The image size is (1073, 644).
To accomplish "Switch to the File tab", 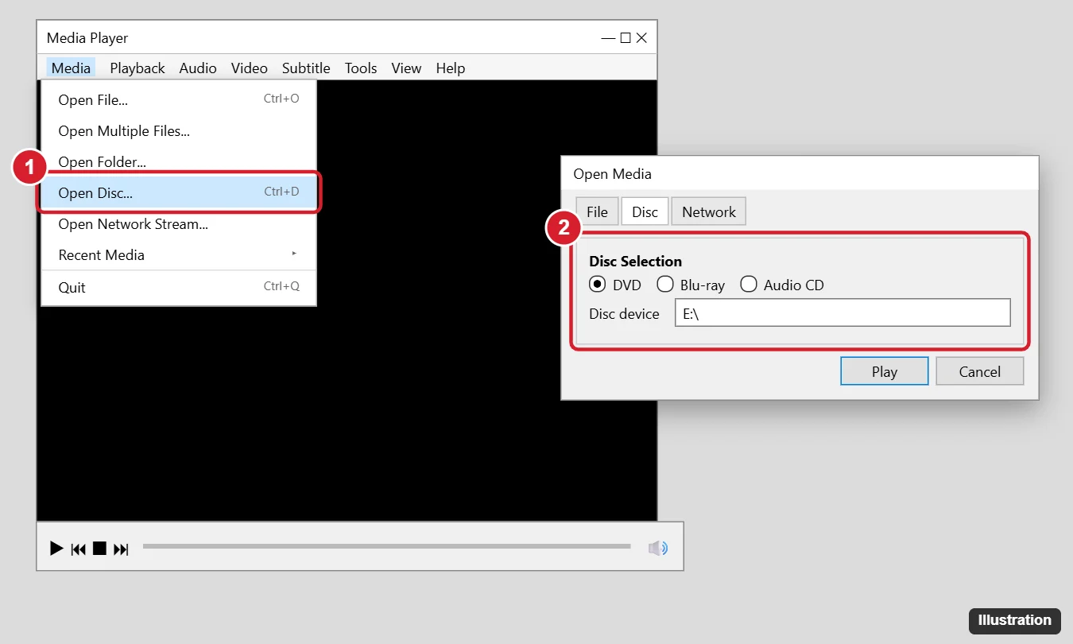I will pos(597,211).
